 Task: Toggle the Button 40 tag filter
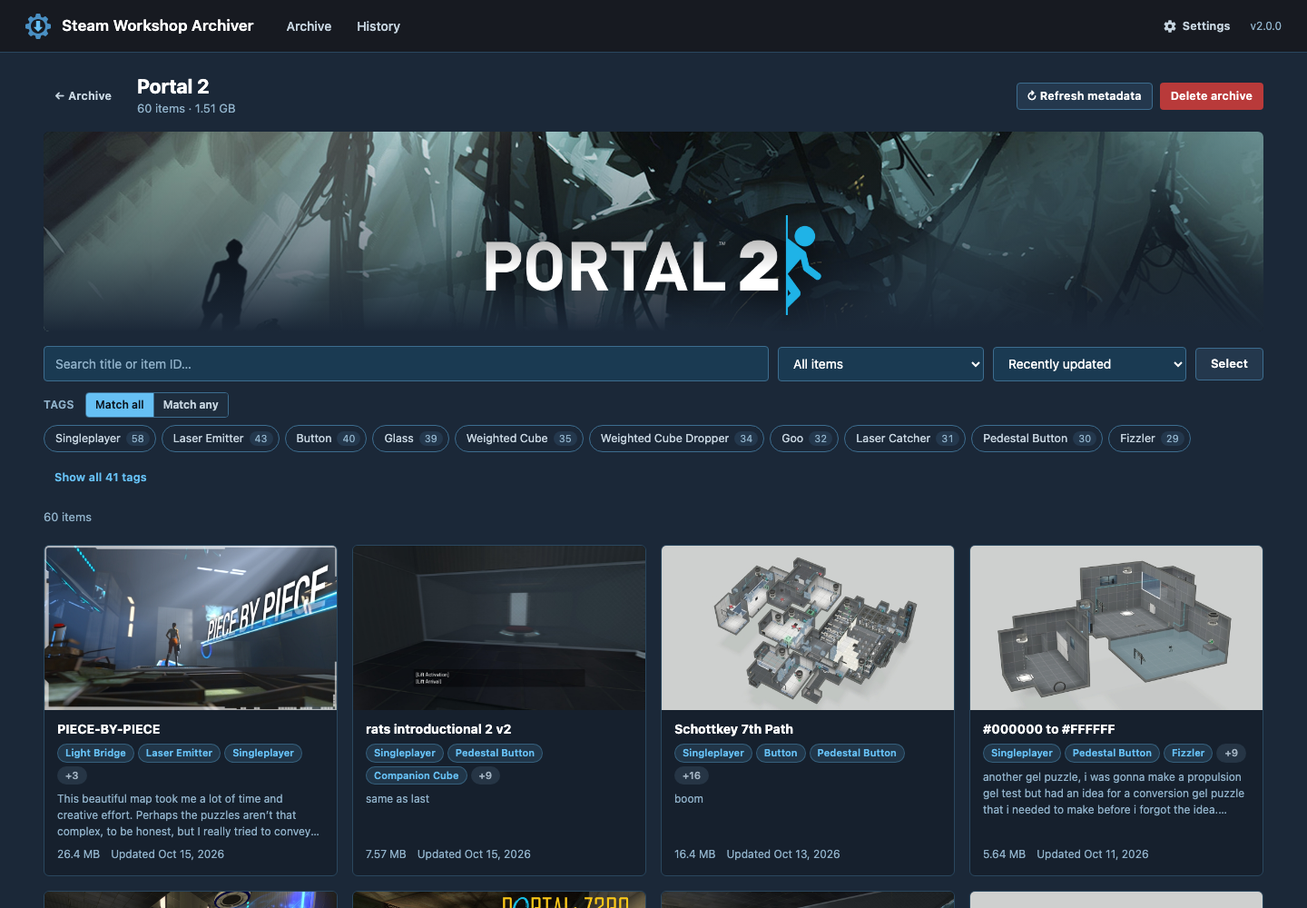click(x=326, y=439)
